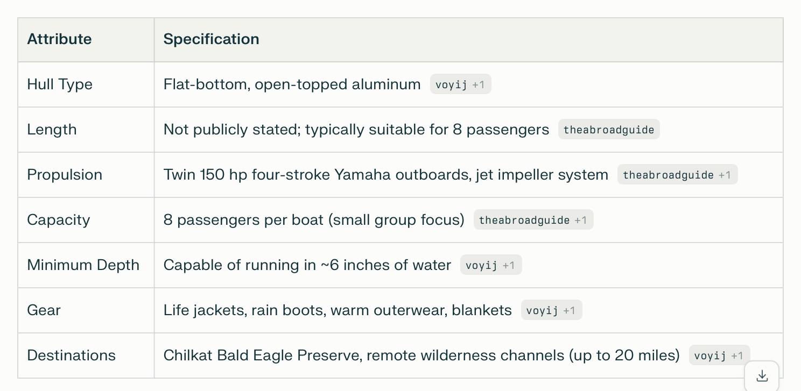Click the voyij source chip for Destinations
The width and height of the screenshot is (801, 391).
tap(719, 356)
